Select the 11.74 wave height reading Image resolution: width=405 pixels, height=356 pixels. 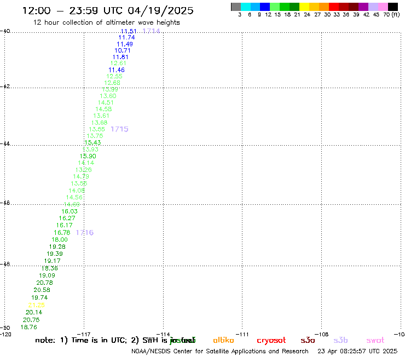[126, 37]
